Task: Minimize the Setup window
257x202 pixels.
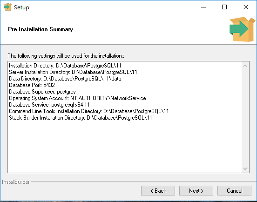Action: click(203, 7)
